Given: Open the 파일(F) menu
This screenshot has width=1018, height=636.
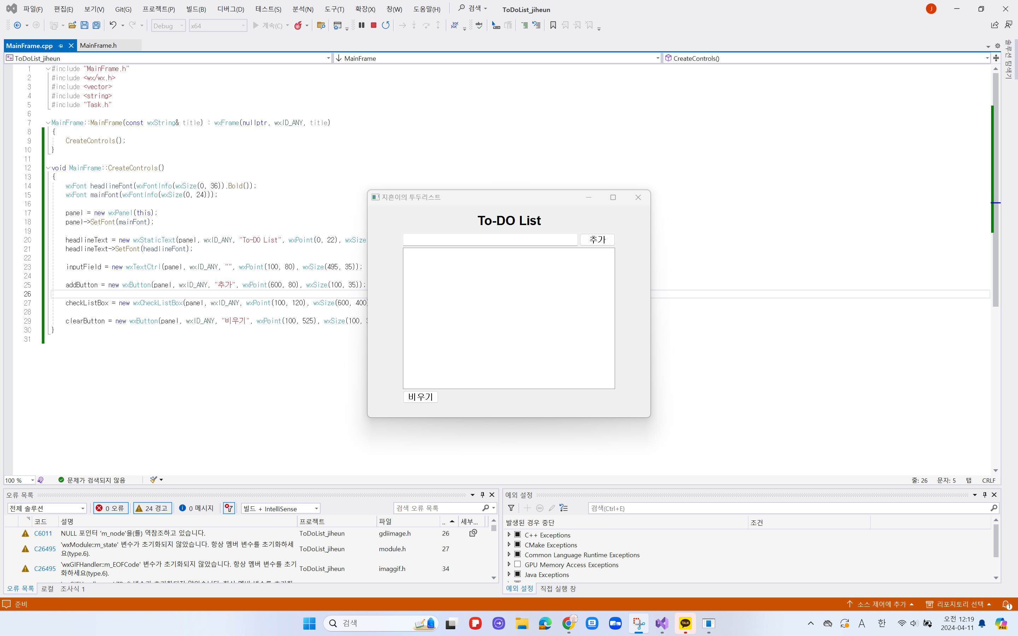Looking at the screenshot, I should pyautogui.click(x=33, y=9).
